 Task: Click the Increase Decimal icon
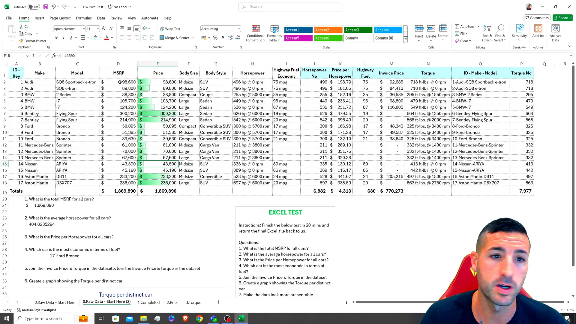230,37
